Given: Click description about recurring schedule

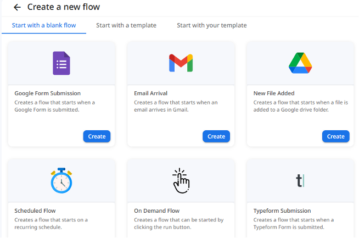Looking at the screenshot, I should tap(51, 224).
